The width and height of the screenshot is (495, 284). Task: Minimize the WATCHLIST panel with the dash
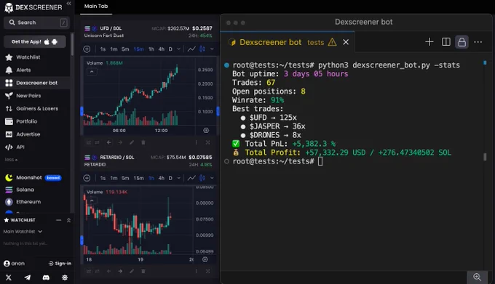click(x=59, y=220)
